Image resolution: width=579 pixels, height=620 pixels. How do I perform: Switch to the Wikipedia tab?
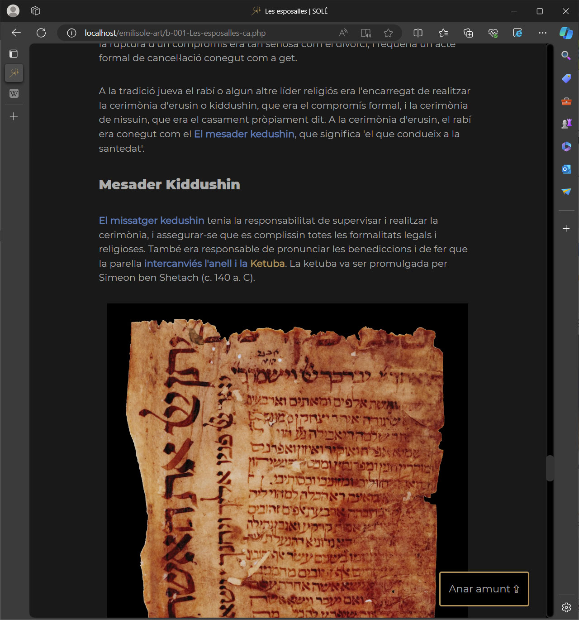click(x=14, y=94)
